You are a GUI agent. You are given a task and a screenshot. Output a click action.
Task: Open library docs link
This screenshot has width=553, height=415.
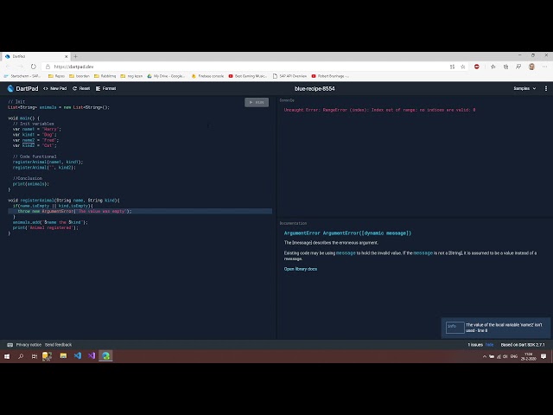click(x=301, y=269)
